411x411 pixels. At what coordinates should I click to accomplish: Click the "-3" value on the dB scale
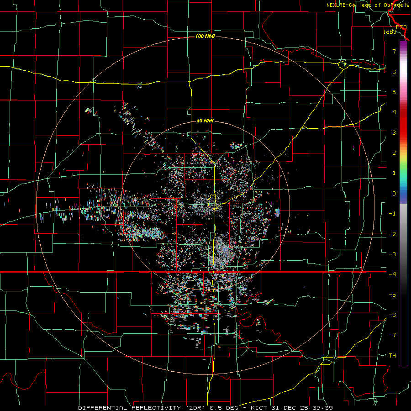tap(392, 254)
